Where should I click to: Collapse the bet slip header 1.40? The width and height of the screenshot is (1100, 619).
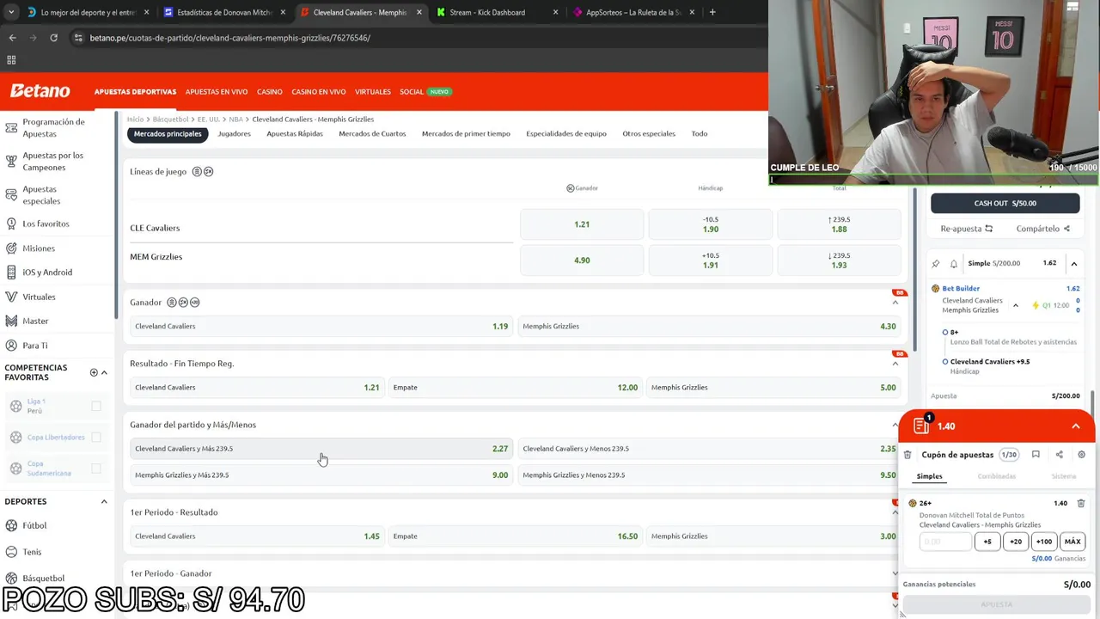coord(1075,426)
